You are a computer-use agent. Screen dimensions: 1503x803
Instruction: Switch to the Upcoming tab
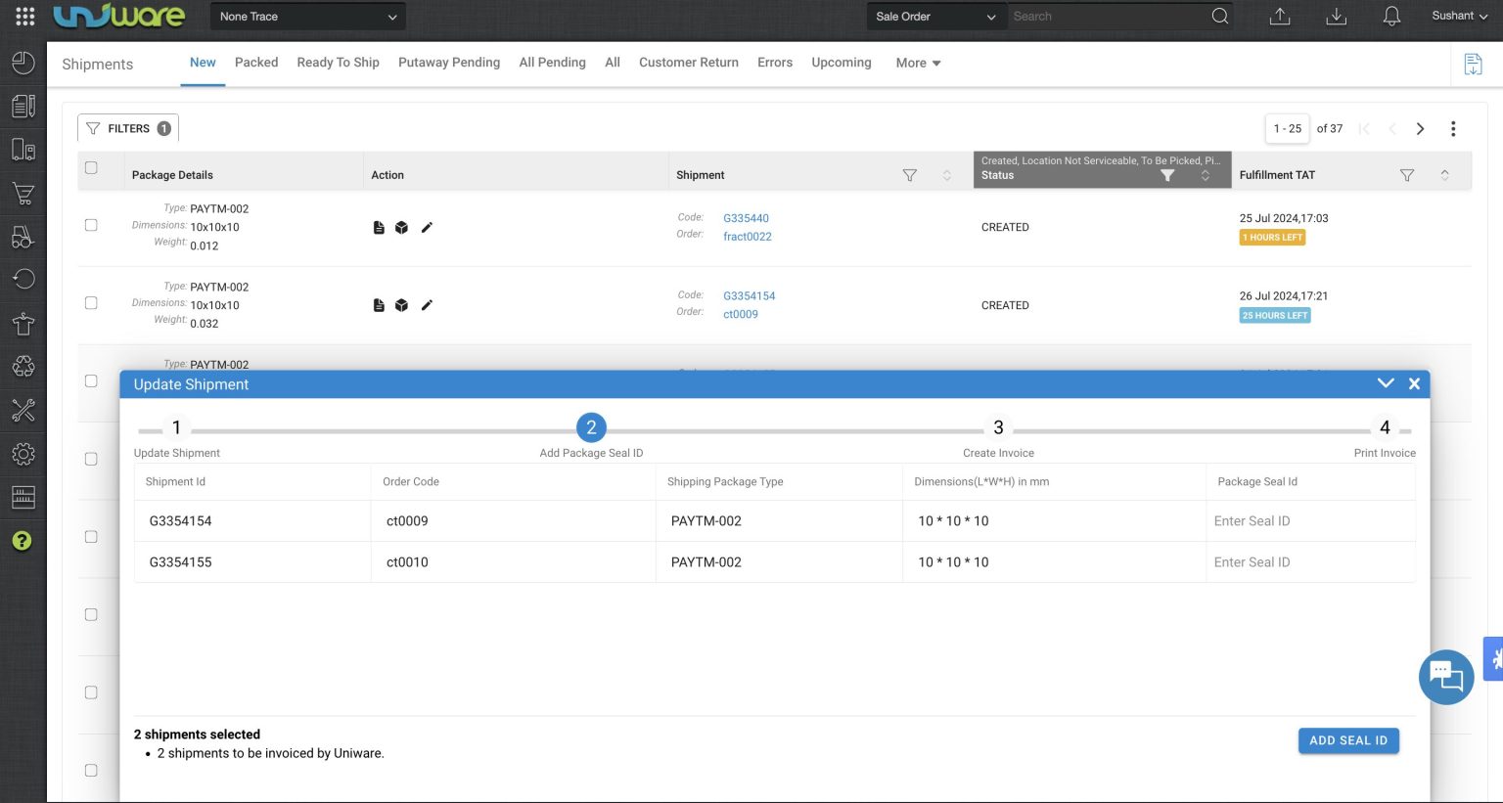coord(842,63)
